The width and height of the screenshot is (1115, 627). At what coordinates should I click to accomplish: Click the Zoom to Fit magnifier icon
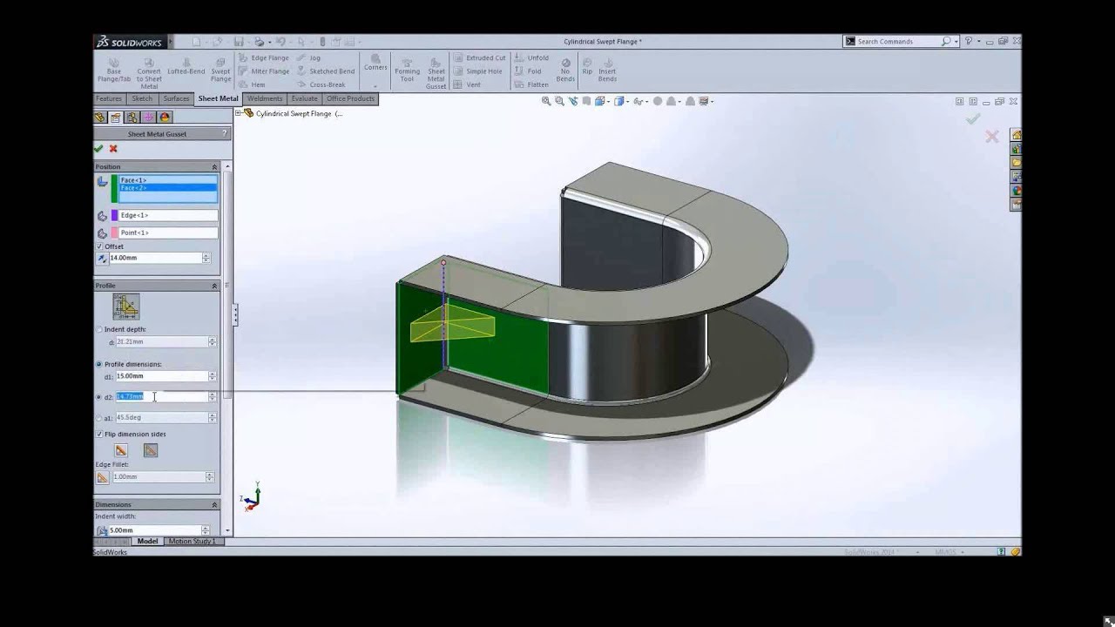pos(546,101)
